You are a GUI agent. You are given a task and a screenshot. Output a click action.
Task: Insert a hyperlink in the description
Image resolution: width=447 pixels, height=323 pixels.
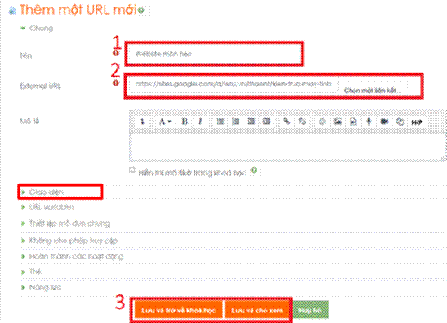click(x=287, y=122)
